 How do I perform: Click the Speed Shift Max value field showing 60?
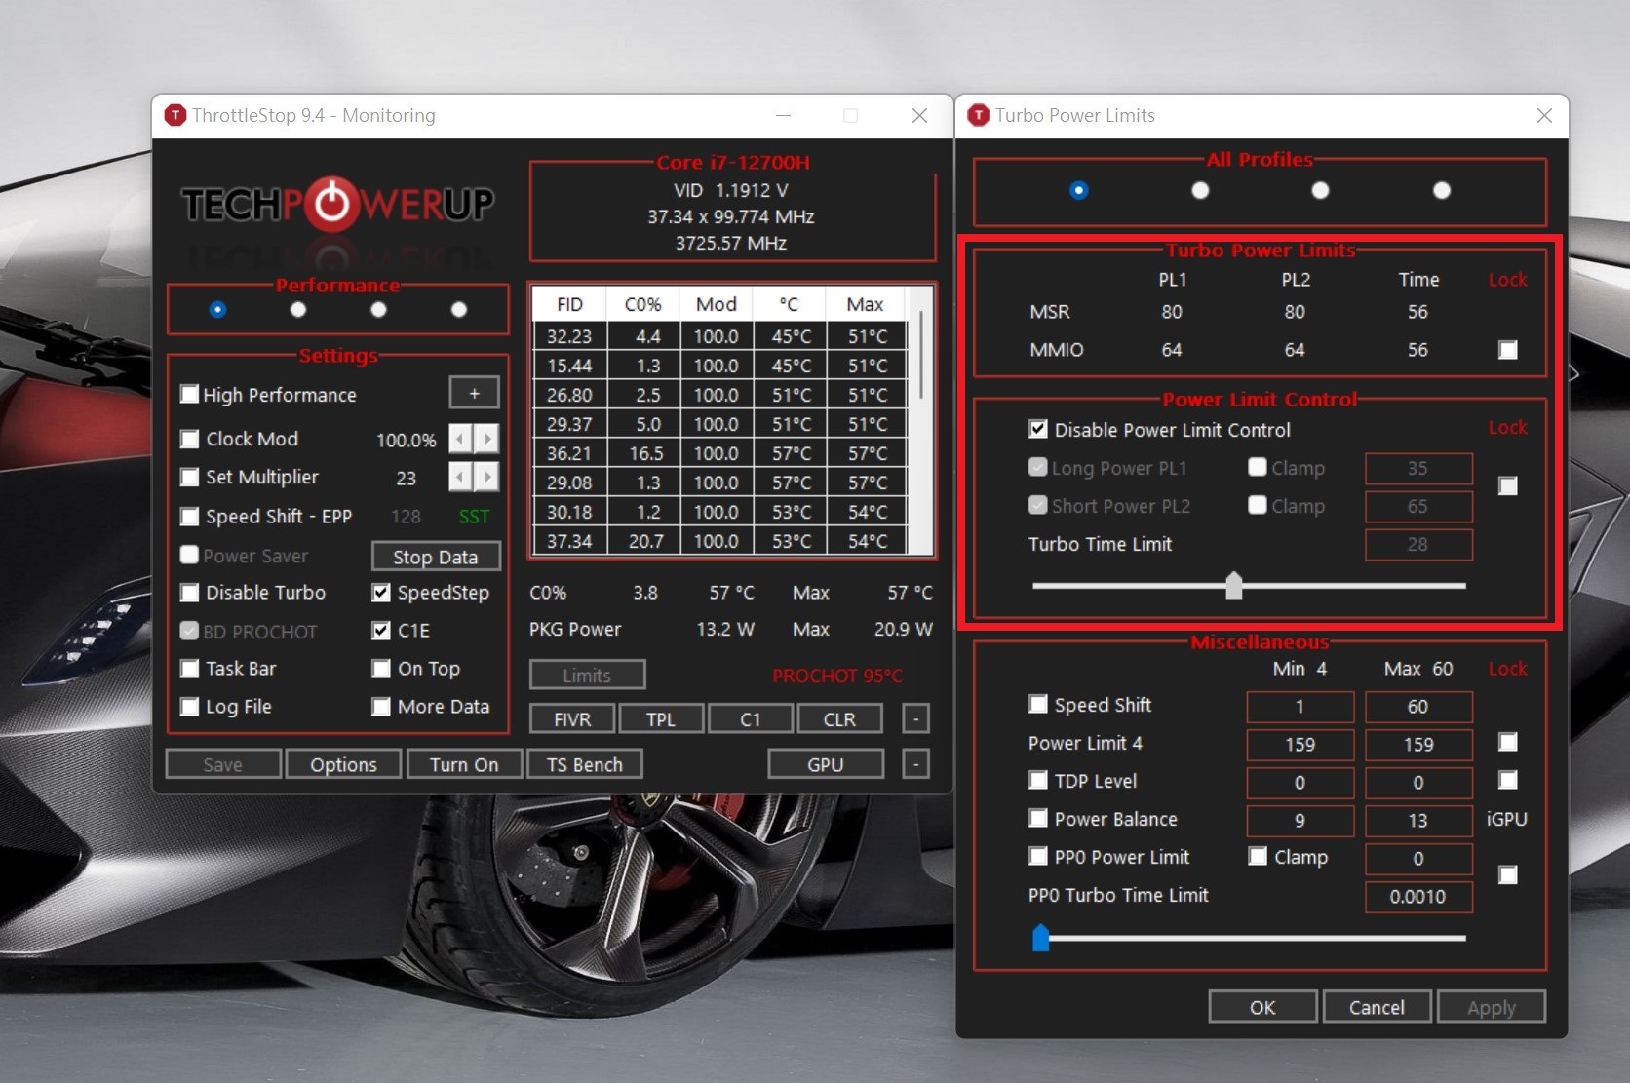(1418, 706)
